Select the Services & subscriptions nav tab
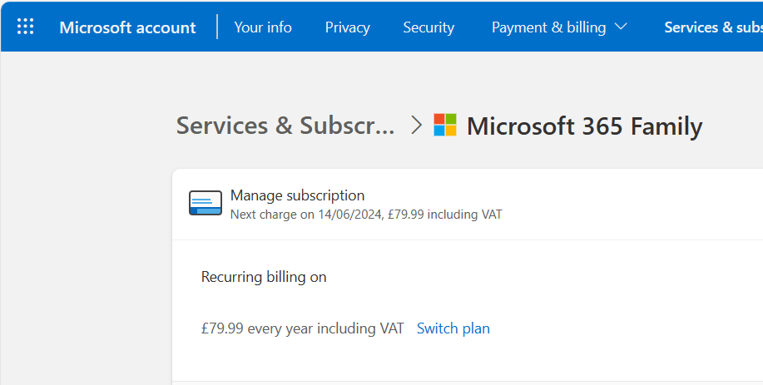This screenshot has height=385, width=763. (712, 27)
